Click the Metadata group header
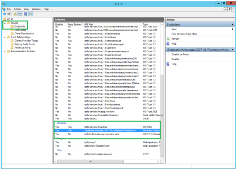The height and width of the screenshot is (169, 238). pyautogui.click(x=61, y=123)
